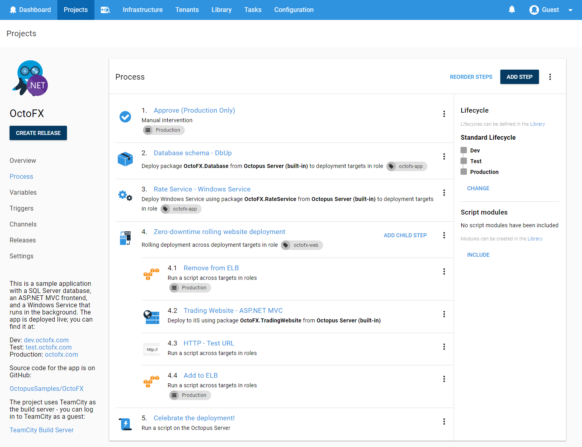The height and width of the screenshot is (447, 582).
Task: Open the search projects icon in navbar
Action: pos(105,10)
